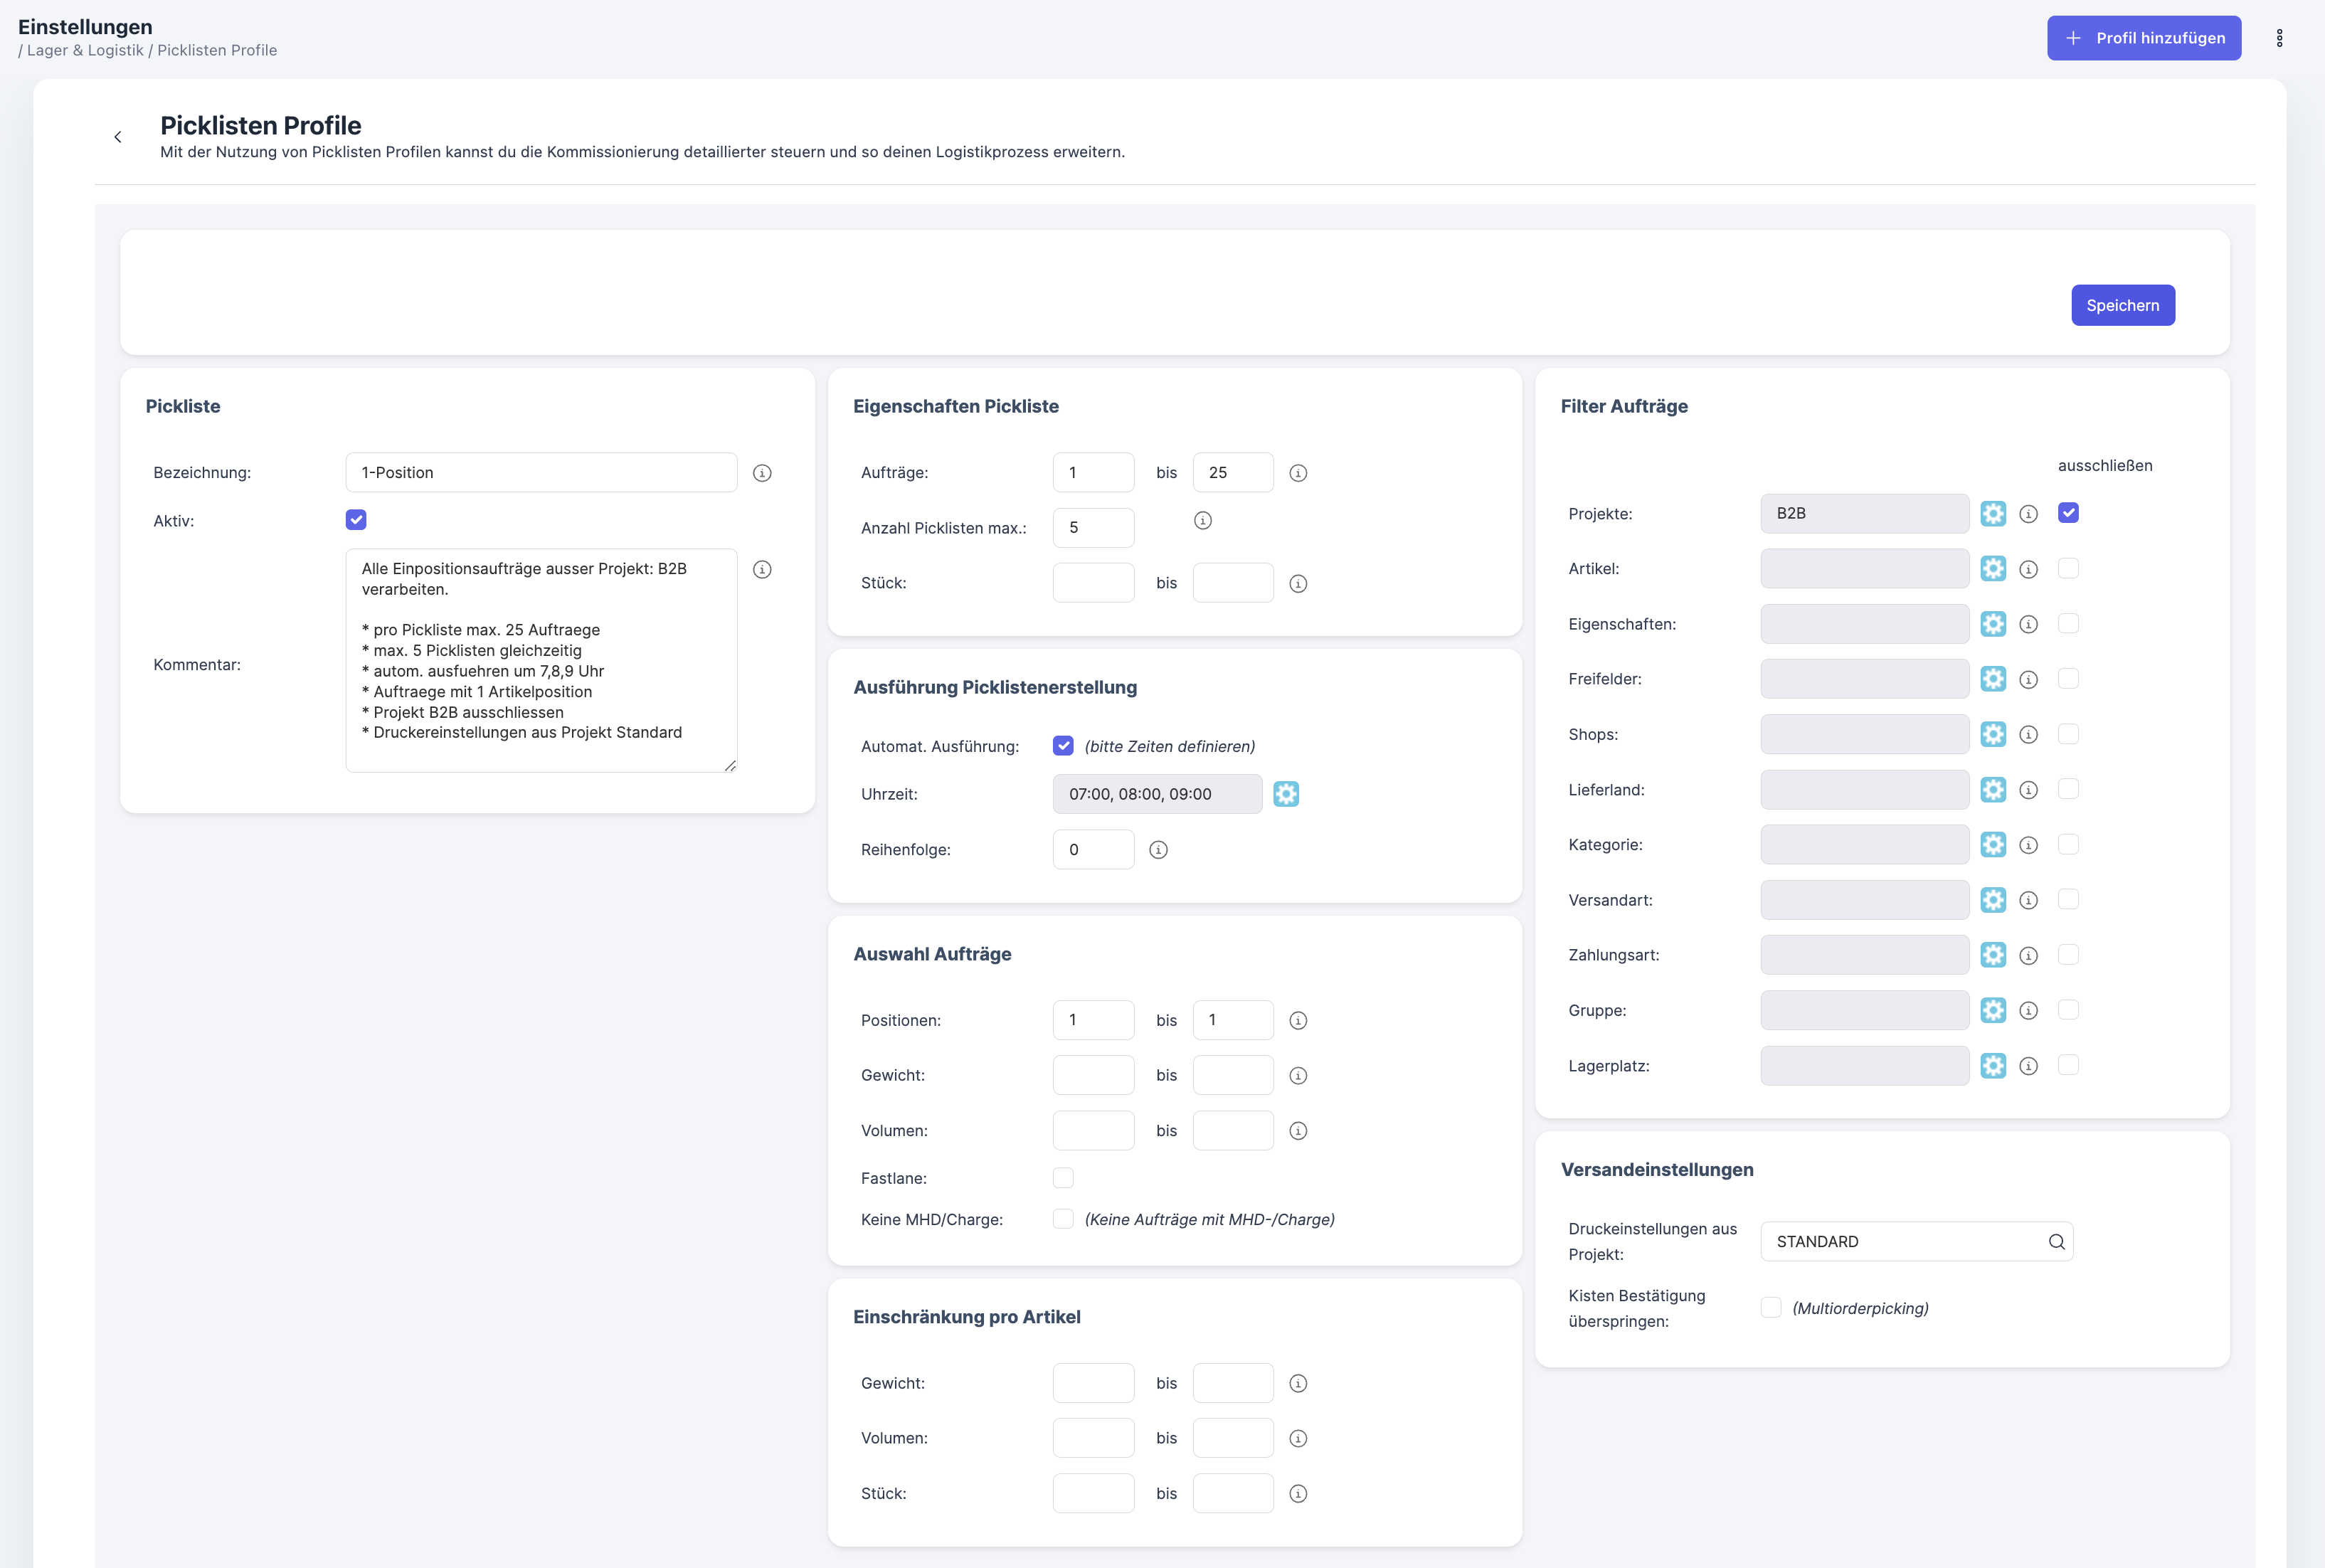Open gear selector for Lagerplatz filter
Screen dimensions: 2325x1568
pos(1993,1066)
